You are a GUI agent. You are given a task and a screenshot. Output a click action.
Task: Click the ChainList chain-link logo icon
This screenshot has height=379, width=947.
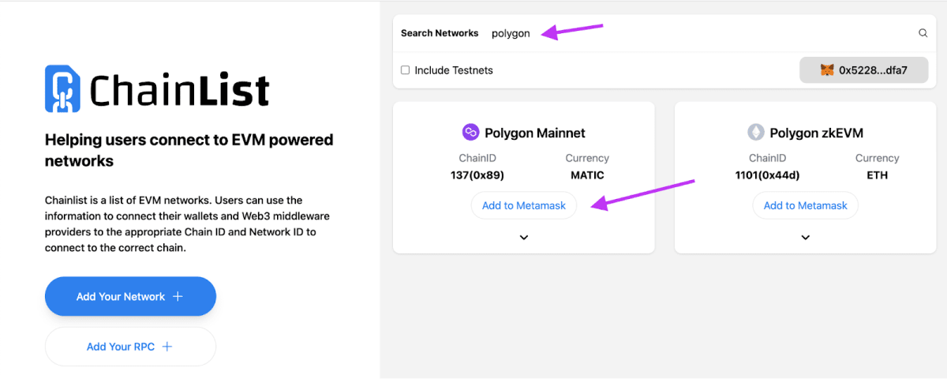click(62, 88)
